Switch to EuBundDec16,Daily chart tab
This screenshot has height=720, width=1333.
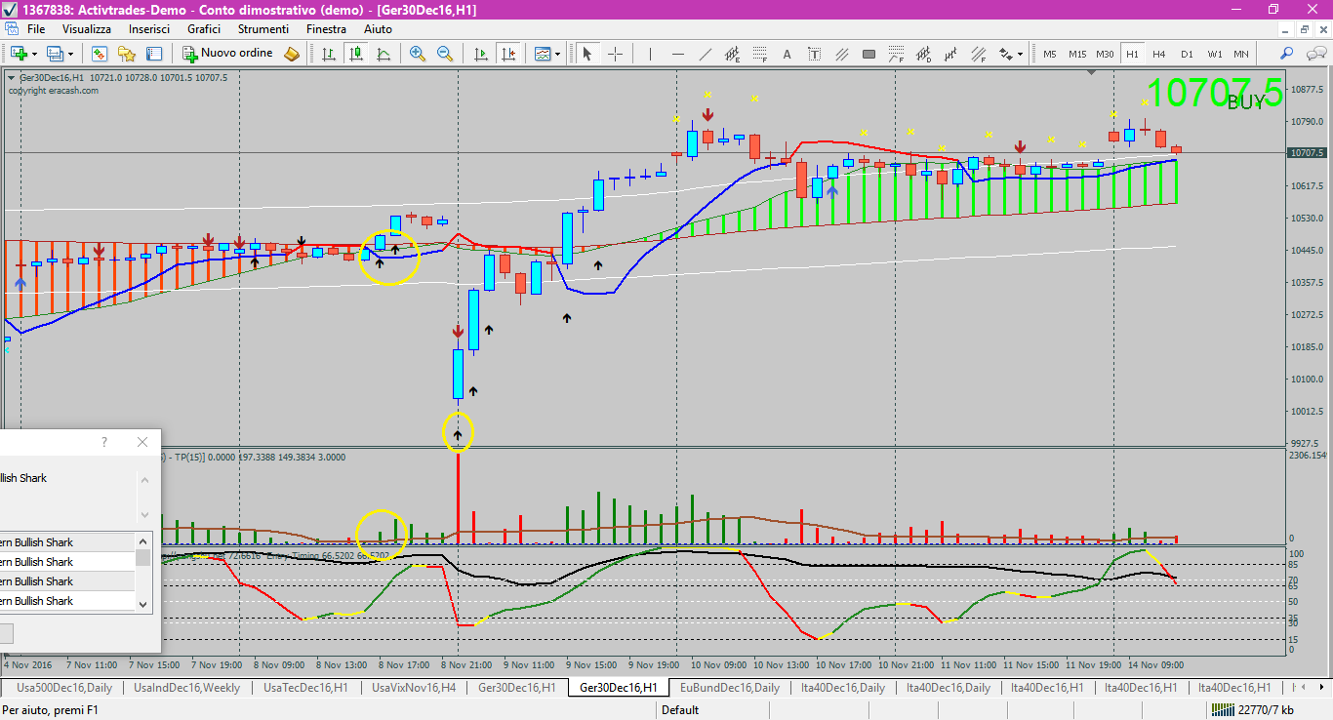coord(730,688)
